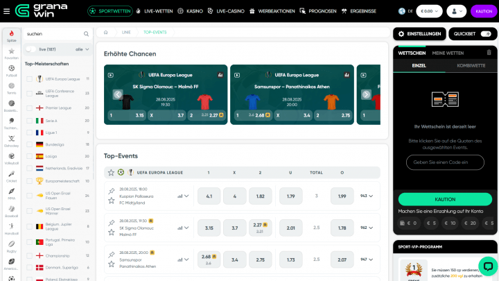Viewport: 499px width, 281px height.
Task: Open the hamburger menu icon
Action: [x=6, y=11]
